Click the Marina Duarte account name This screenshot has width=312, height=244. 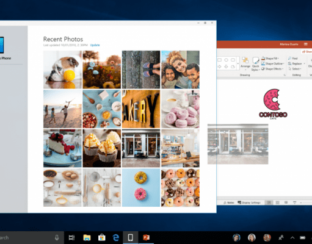[289, 44]
